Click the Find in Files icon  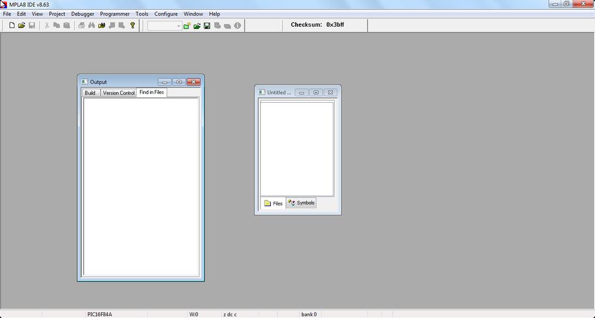(101, 26)
